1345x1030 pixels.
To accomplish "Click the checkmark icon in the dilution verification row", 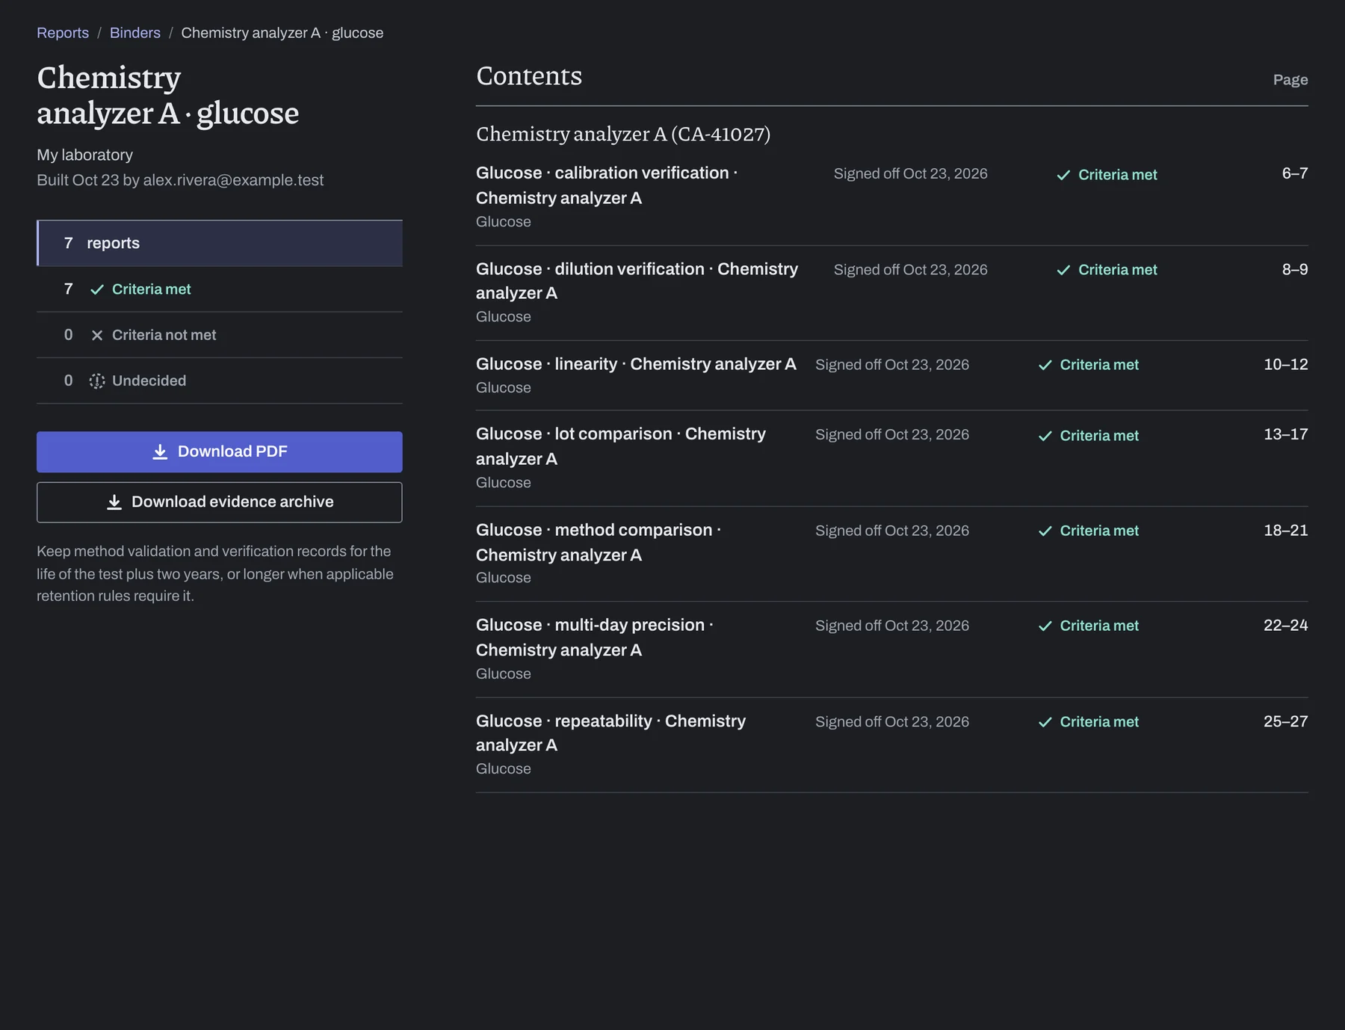I will 1063,270.
